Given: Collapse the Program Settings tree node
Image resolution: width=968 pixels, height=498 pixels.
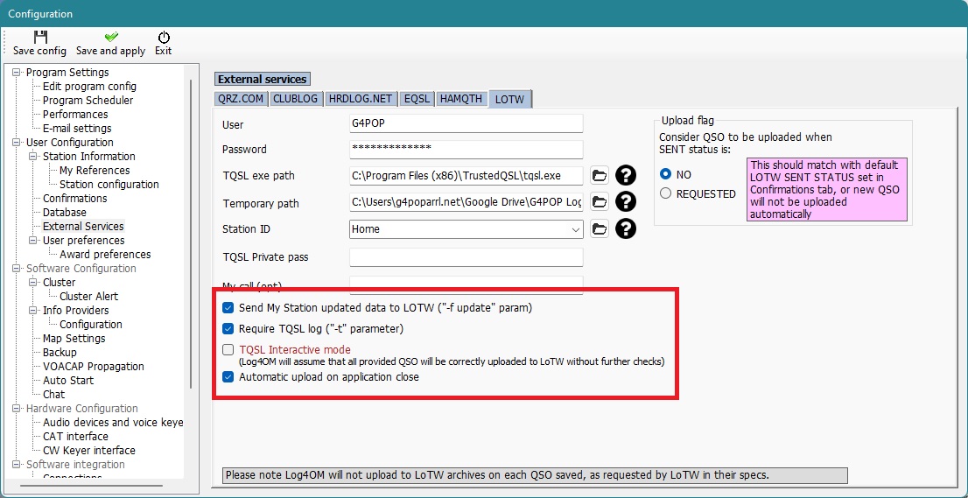Looking at the screenshot, I should pos(17,72).
